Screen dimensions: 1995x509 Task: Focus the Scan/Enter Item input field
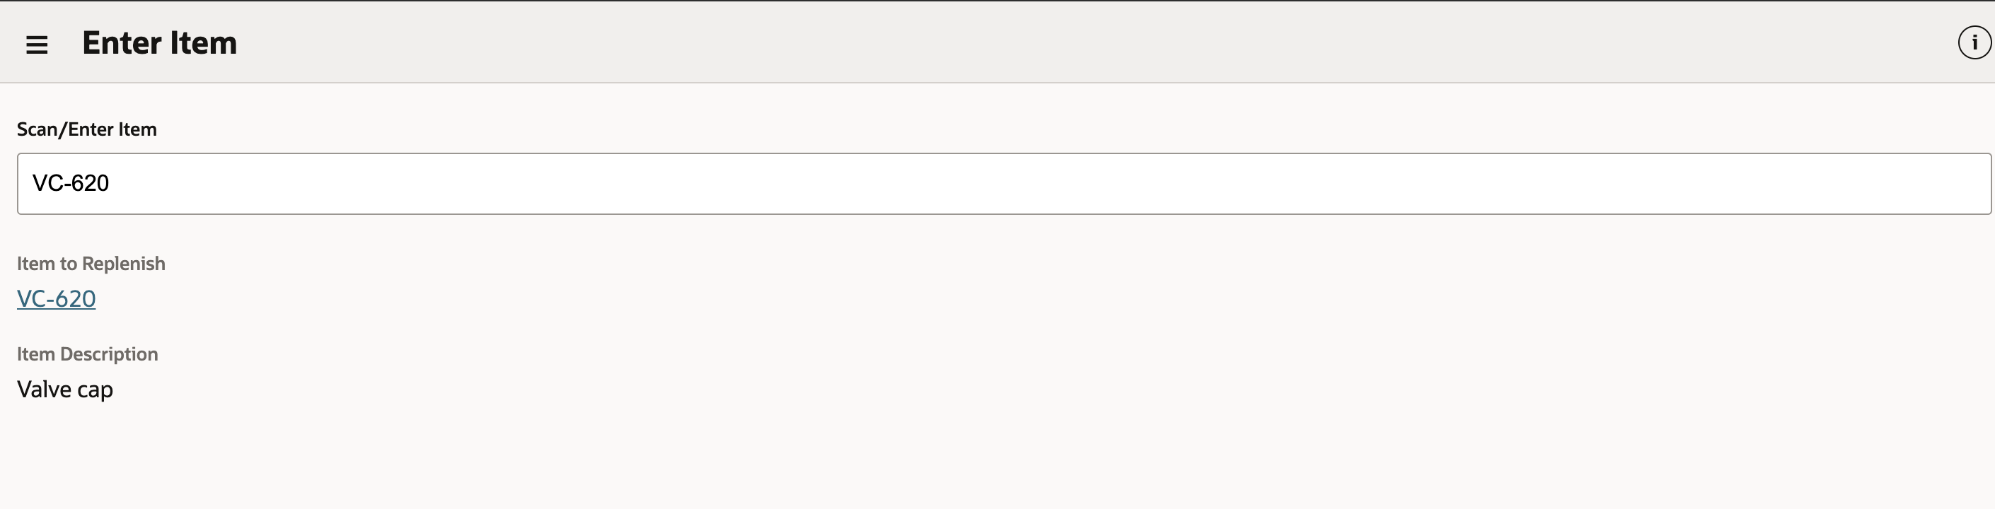[1004, 183]
